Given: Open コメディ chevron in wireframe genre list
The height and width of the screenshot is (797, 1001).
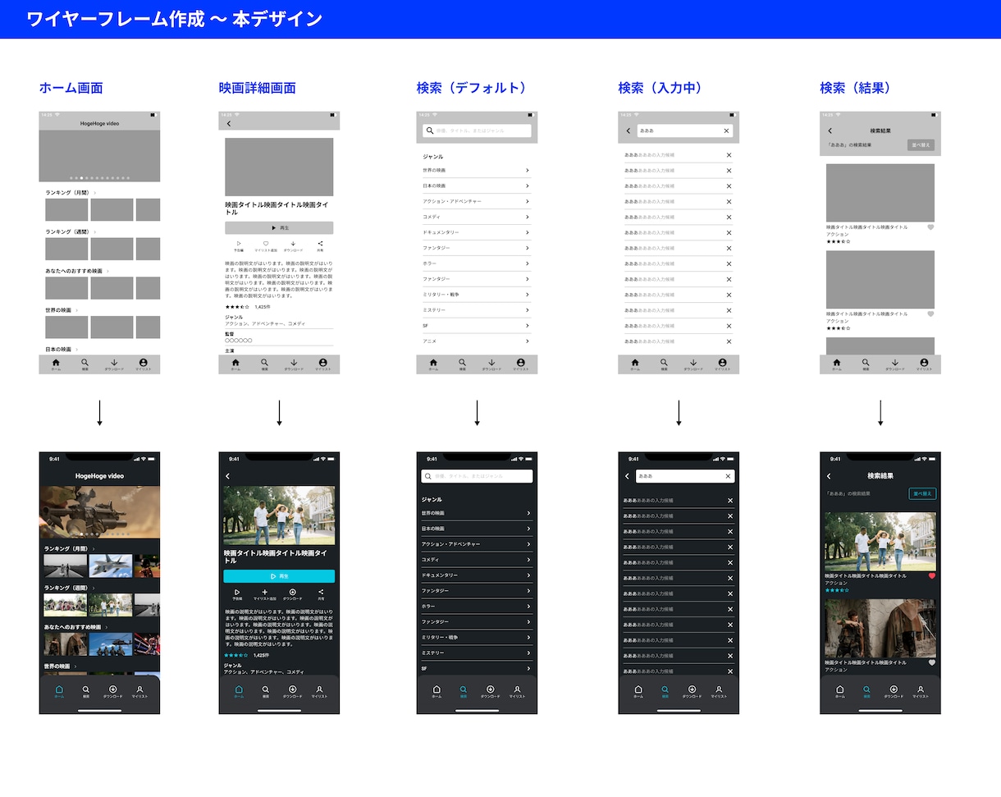Looking at the screenshot, I should [x=528, y=217].
